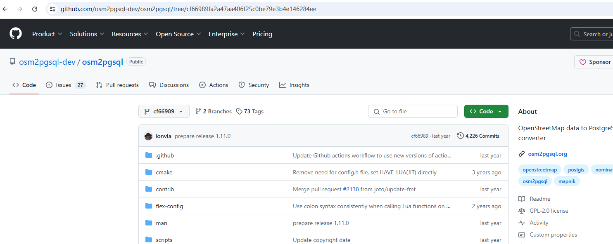613x244 pixels.
Task: Open the osm2pgsql-dev organization link
Action: click(x=47, y=62)
